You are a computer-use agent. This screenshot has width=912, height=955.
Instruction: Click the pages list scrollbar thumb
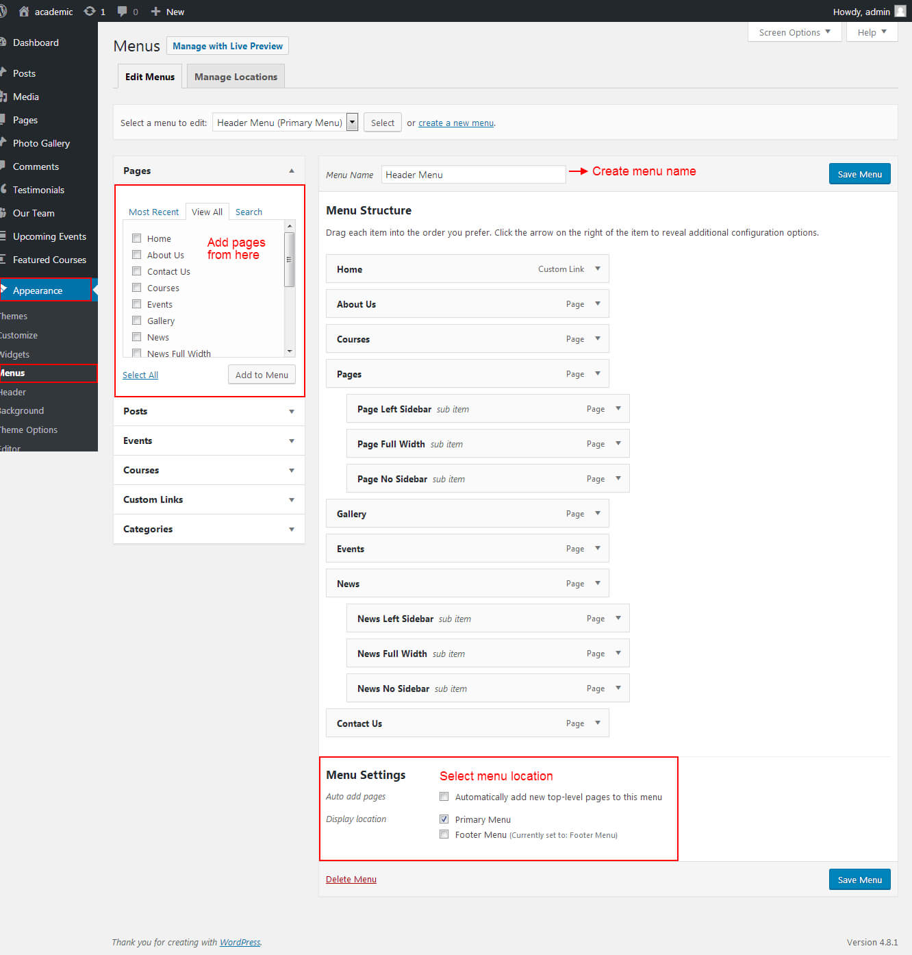[289, 260]
